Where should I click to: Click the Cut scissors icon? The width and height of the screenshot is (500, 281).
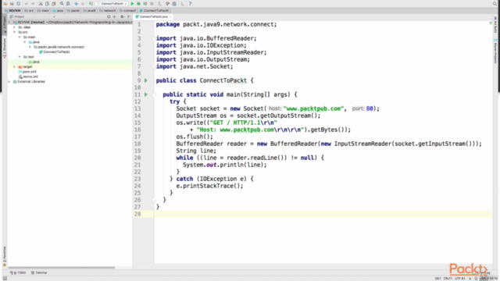pyautogui.click(x=41, y=3)
